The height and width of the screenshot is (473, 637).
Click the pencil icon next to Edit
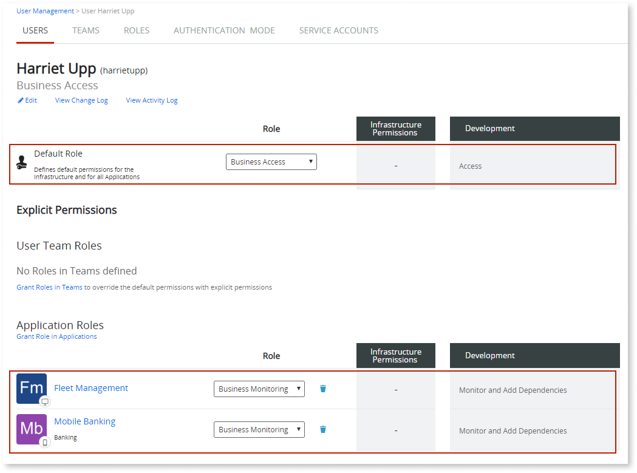click(x=20, y=100)
